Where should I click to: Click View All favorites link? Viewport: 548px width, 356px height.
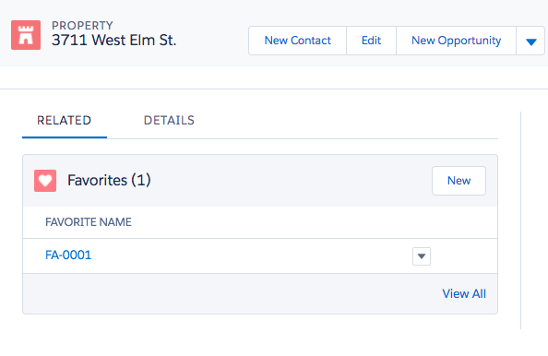tap(464, 294)
